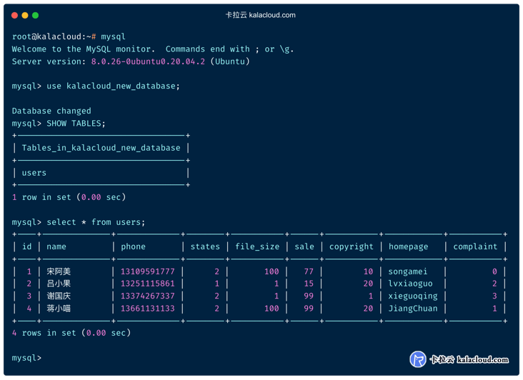
Task: Click the name cell 宋阿美
Action: 59,271
